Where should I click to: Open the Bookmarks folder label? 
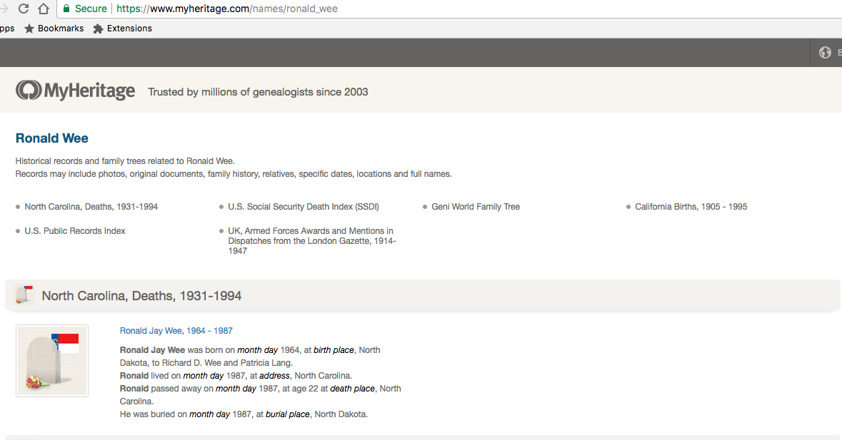(60, 29)
